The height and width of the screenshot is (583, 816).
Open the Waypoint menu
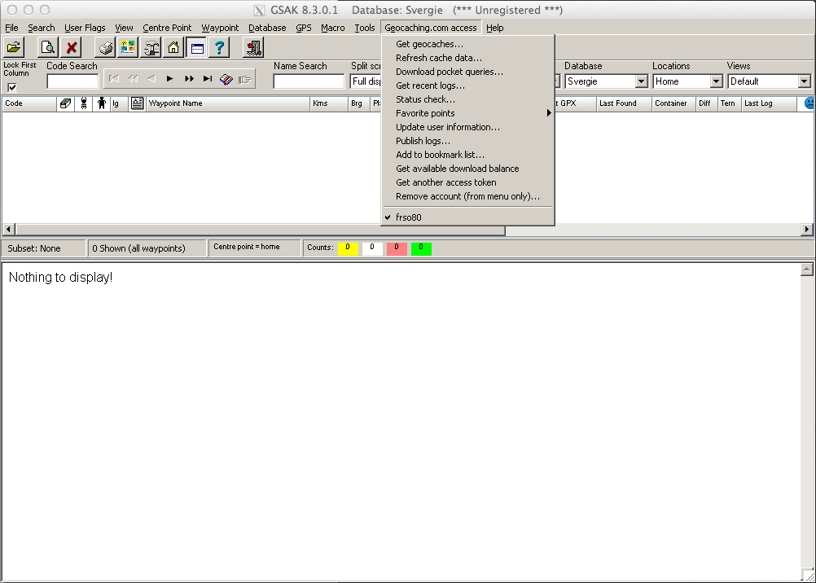point(220,28)
